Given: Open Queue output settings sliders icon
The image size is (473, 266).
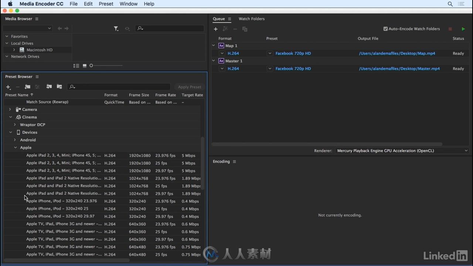Looking at the screenshot, I should pyautogui.click(x=225, y=29).
